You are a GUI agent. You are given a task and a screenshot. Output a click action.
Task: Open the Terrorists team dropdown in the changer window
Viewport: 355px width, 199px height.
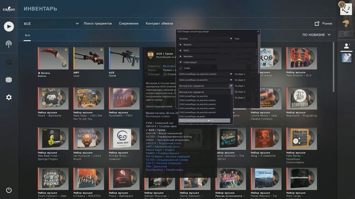[x=206, y=39]
